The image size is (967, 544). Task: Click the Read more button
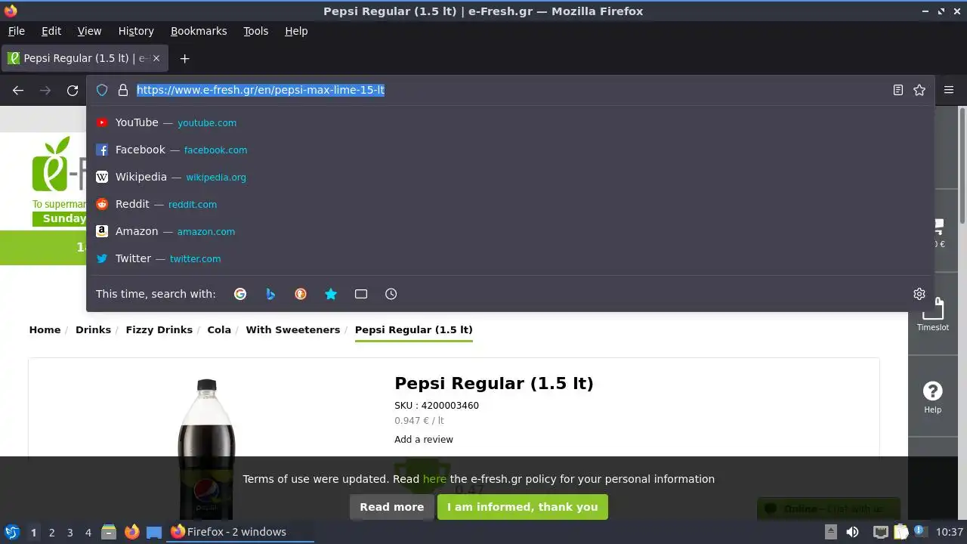point(392,507)
